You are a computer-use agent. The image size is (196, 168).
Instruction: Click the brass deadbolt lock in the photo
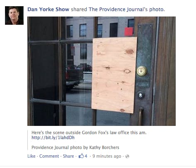(x=142, y=71)
